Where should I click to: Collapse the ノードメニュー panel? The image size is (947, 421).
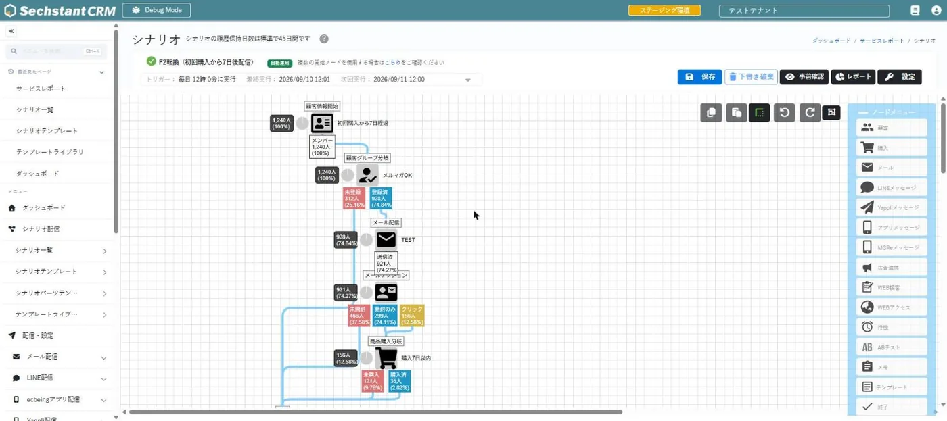(863, 112)
